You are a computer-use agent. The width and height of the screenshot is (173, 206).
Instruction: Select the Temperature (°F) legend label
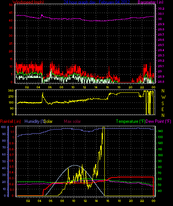click(x=131, y=121)
